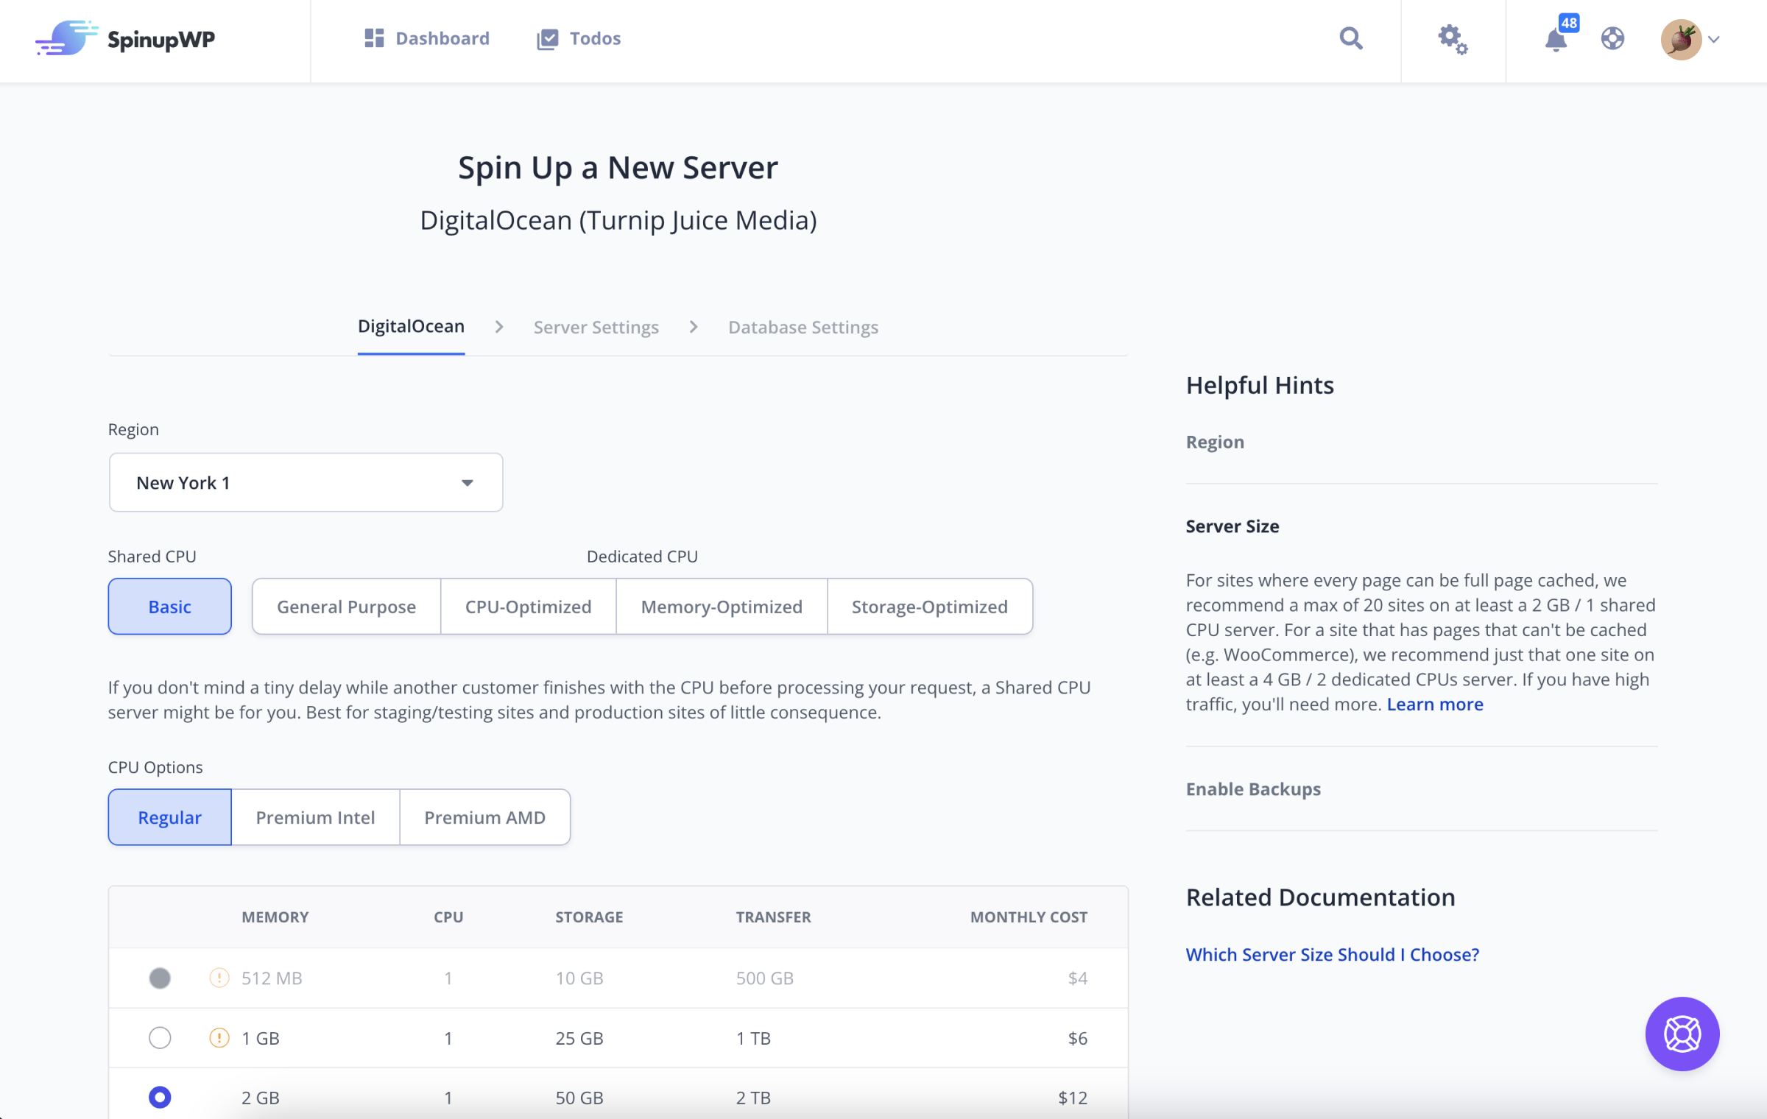Click Which Server Size Should I Choose link

[x=1332, y=953]
